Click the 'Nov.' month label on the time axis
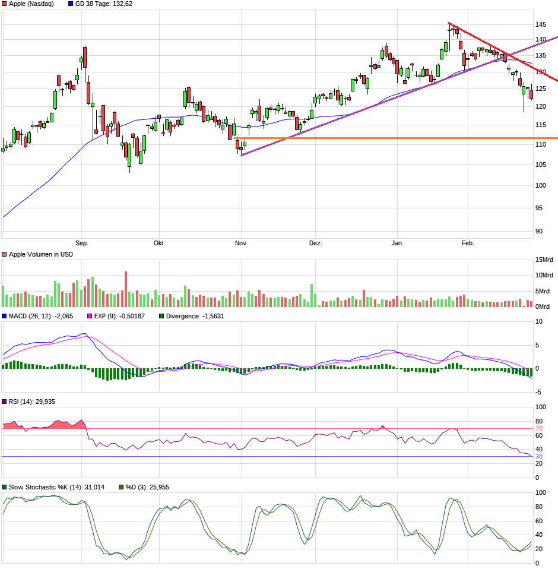Image resolution: width=558 pixels, height=569 pixels. pos(242,243)
